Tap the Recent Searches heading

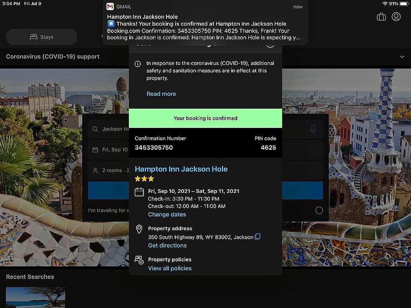[30, 277]
